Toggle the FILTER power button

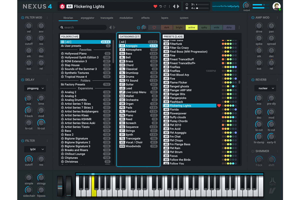23,141
